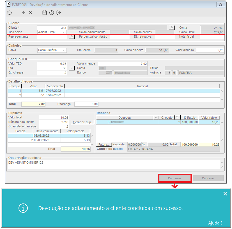Viewport: 232px width, 229px height.
Task: Click scroll down arrow in Despesa grid
Action: [x=222, y=140]
